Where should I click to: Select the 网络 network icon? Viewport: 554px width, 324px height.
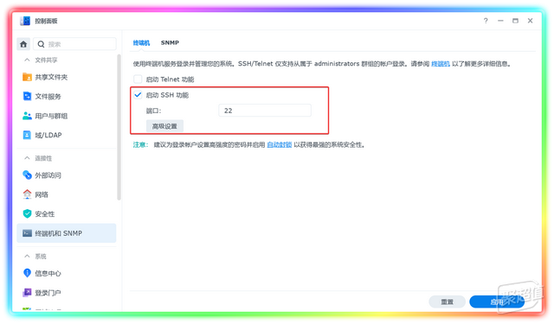(27, 194)
